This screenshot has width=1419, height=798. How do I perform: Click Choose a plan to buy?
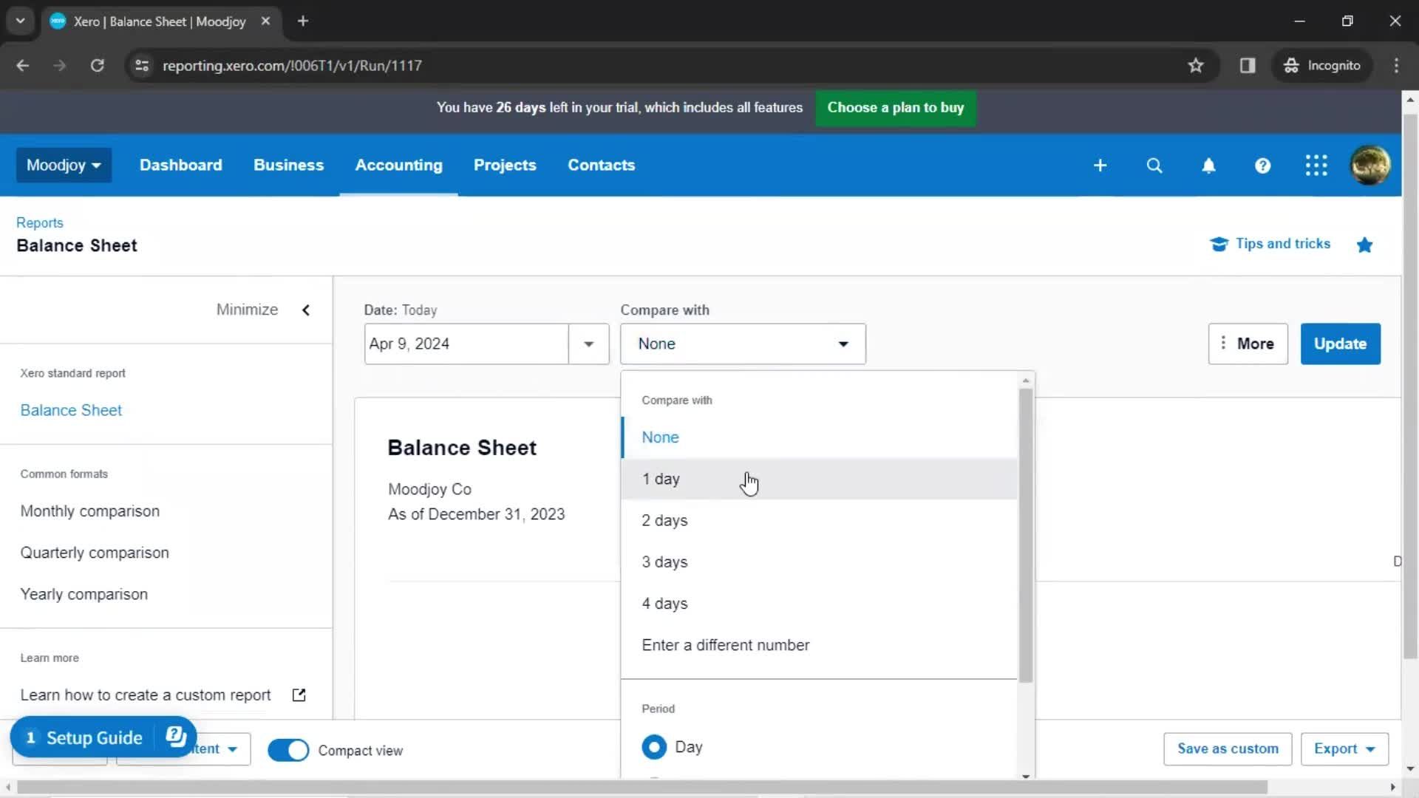coord(895,108)
